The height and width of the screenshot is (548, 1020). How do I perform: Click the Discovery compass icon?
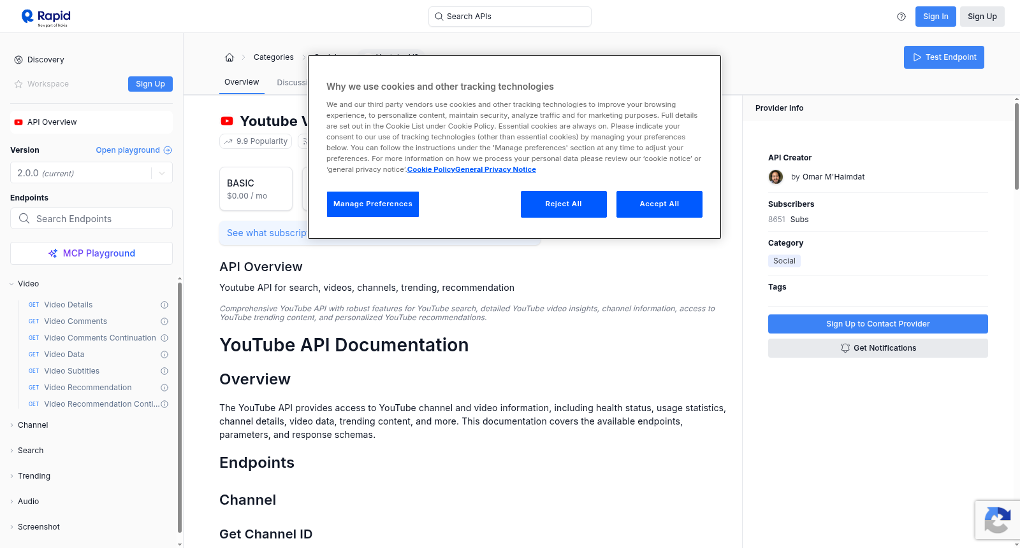click(18, 60)
